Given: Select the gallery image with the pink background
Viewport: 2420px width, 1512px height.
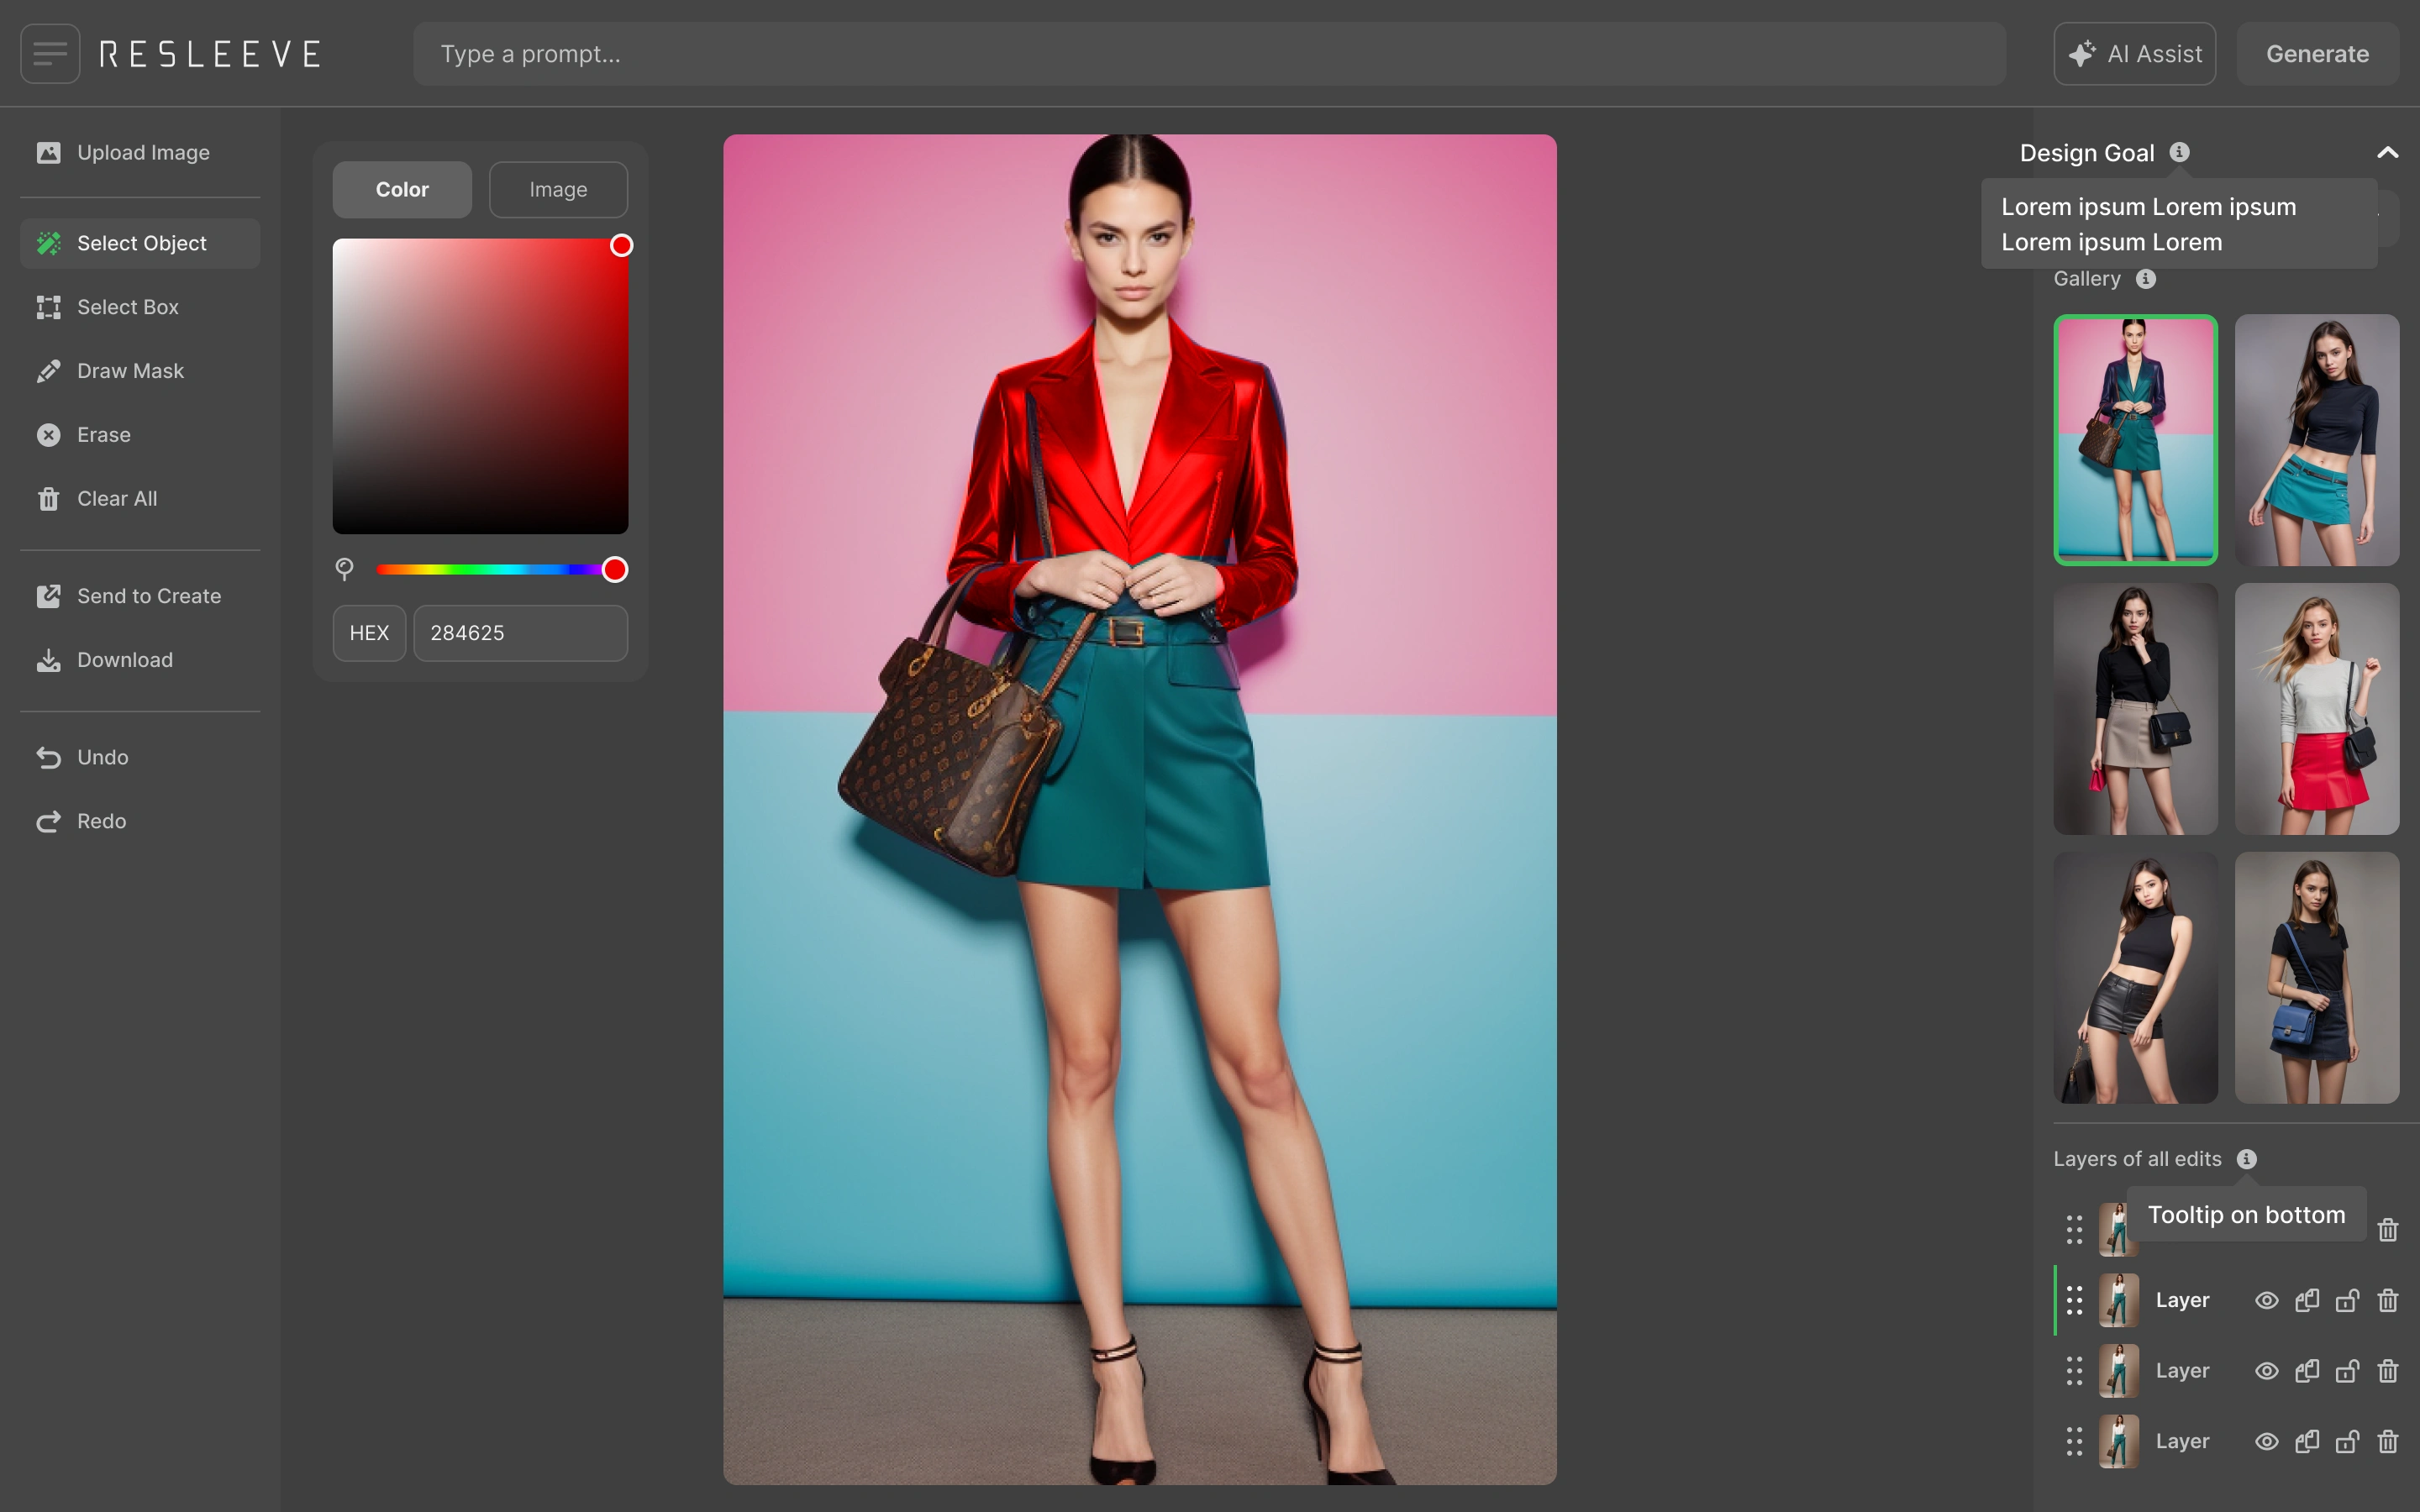Looking at the screenshot, I should (x=2135, y=440).
